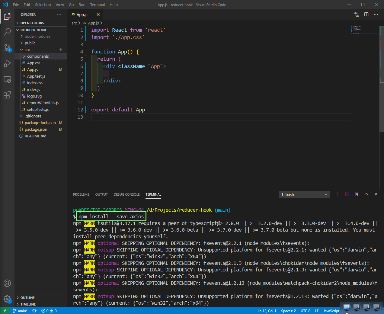Screen dimensions: 384x314
Task: Expand the OPEN EDITORS section
Action: (x=41, y=23)
